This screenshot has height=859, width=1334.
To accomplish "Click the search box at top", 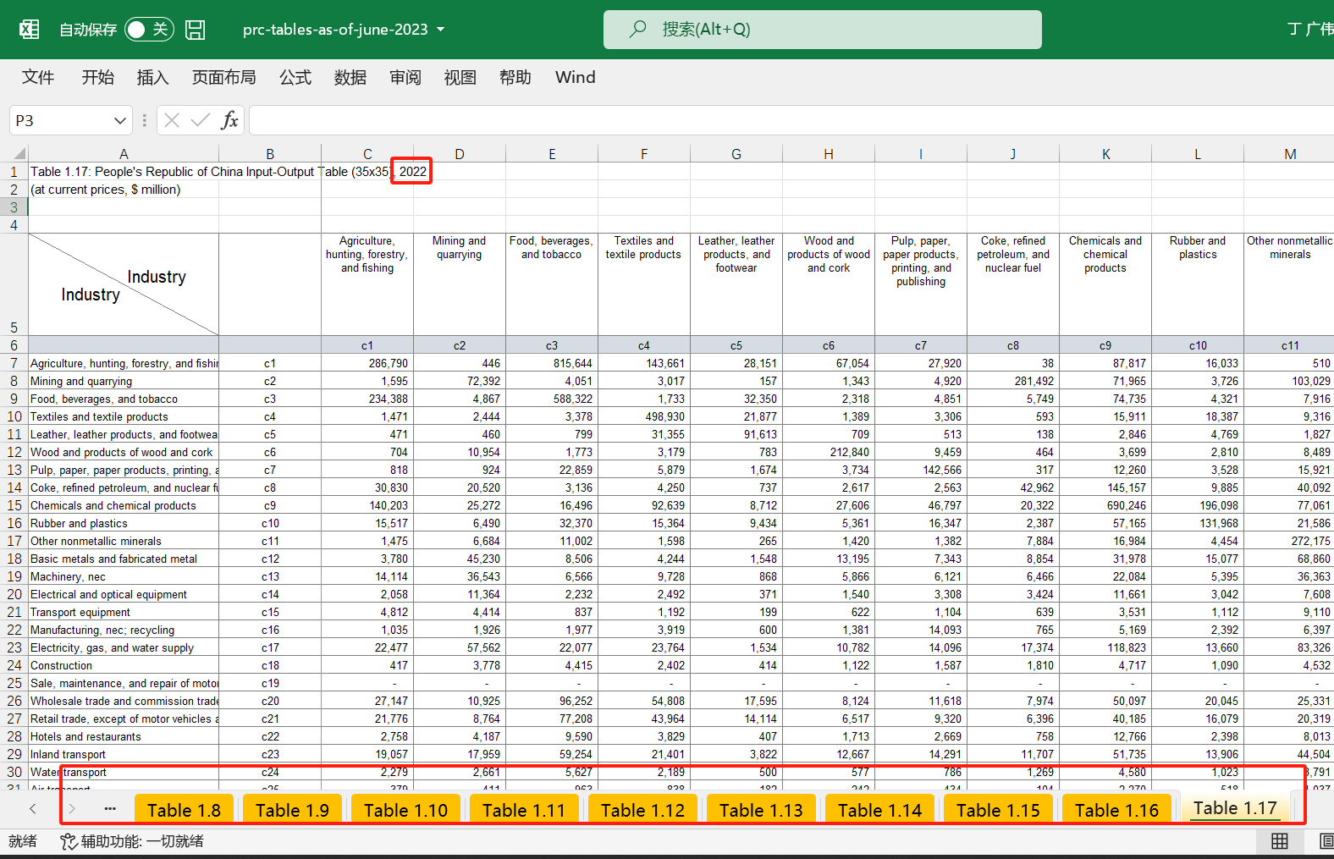I will [x=822, y=30].
